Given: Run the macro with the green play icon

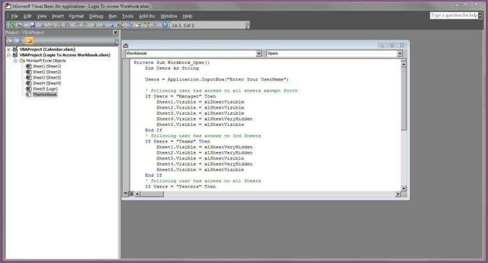Looking at the screenshot, I should pos(96,25).
